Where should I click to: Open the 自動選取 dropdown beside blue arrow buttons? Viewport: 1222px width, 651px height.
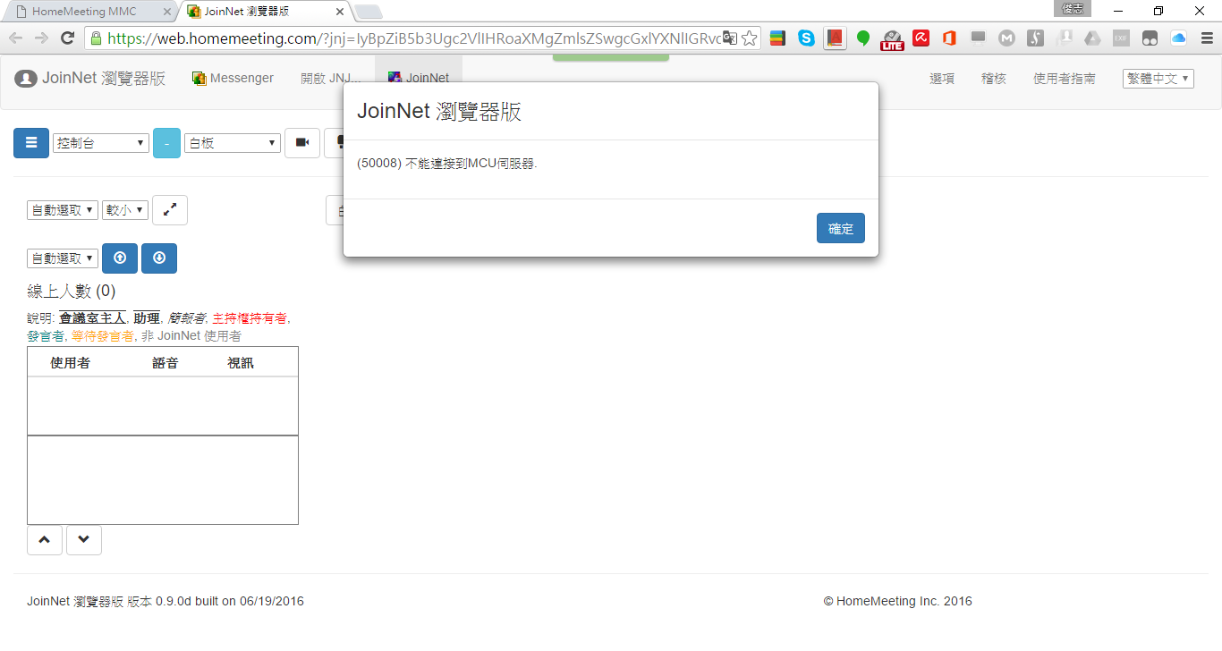point(63,258)
